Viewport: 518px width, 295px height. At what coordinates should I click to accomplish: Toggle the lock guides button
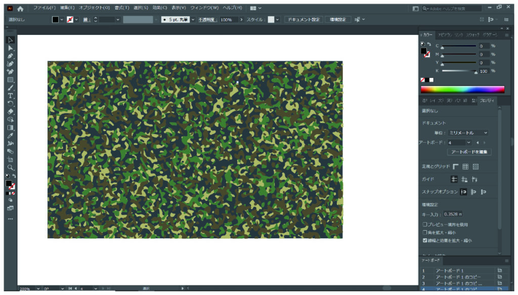click(x=464, y=180)
